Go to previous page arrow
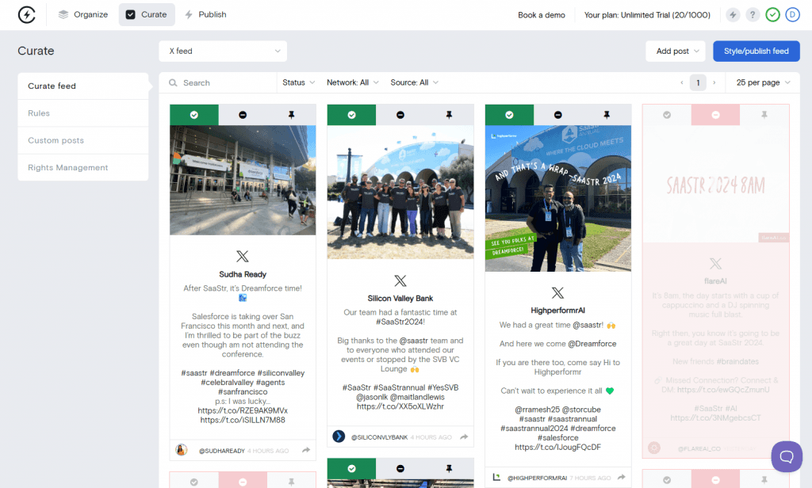This screenshot has width=812, height=488. coord(681,83)
